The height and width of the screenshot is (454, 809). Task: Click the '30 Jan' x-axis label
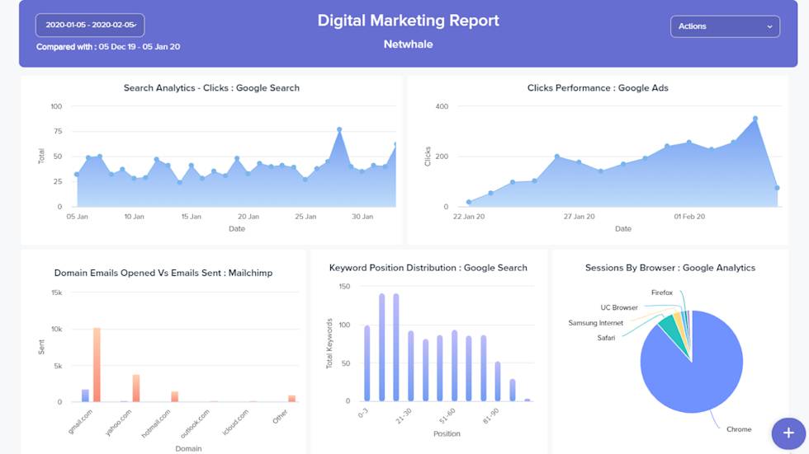point(362,217)
